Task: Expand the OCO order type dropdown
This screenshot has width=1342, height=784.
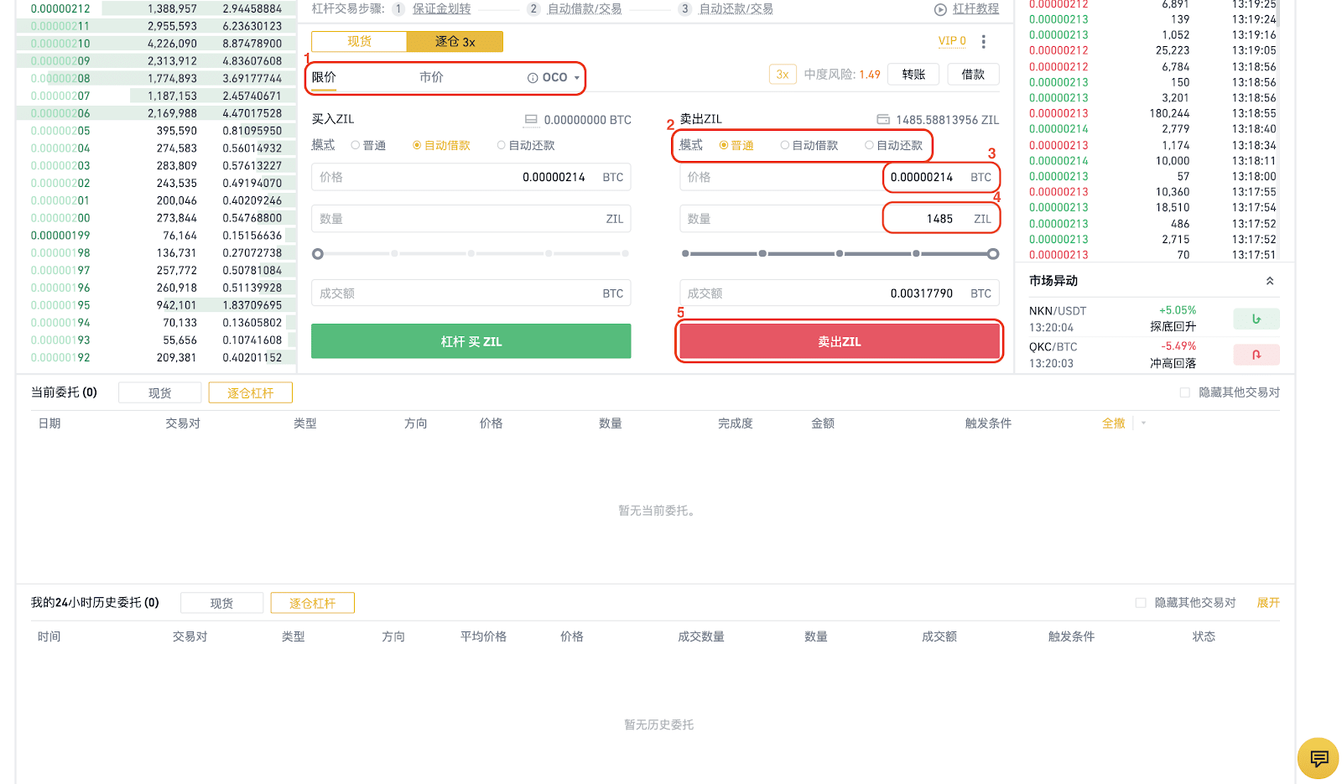Action: [576, 76]
